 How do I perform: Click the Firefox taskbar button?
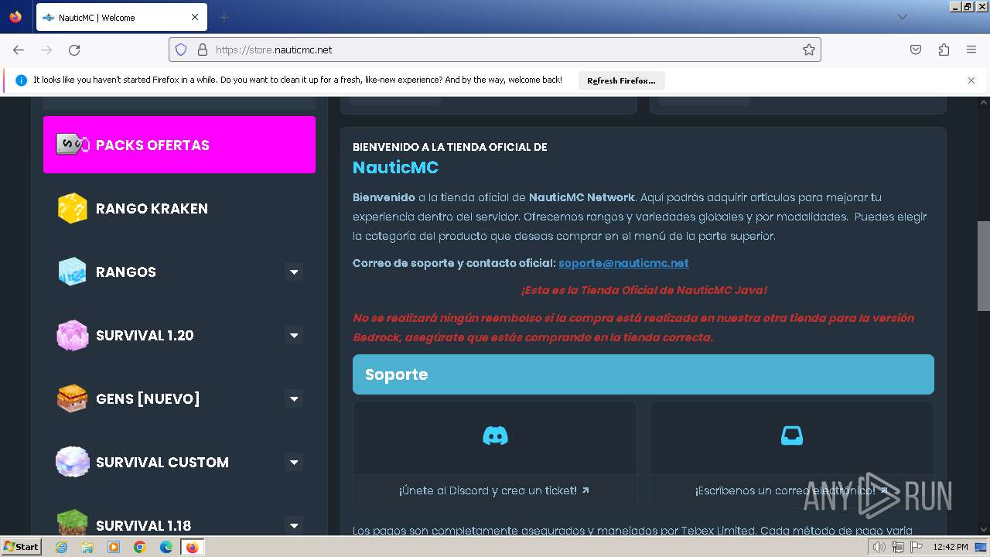point(193,547)
